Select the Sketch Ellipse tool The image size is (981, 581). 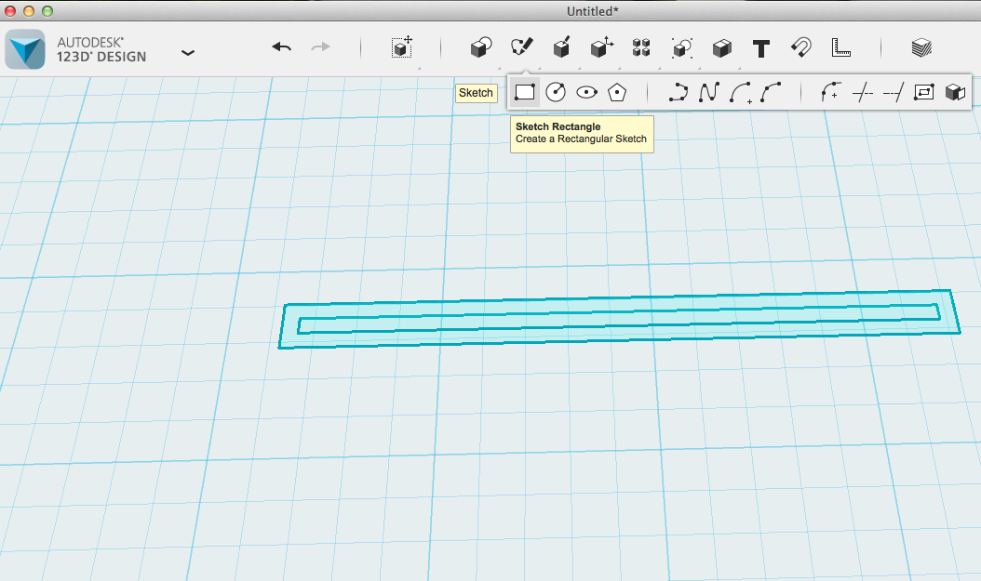(x=586, y=92)
